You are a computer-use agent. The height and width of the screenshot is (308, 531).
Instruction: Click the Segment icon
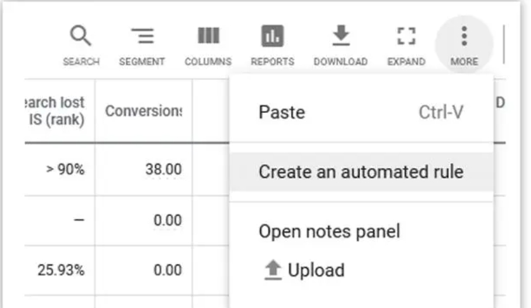[141, 37]
